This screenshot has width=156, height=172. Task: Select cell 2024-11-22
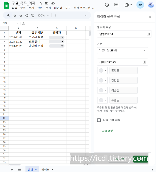coord(18,41)
